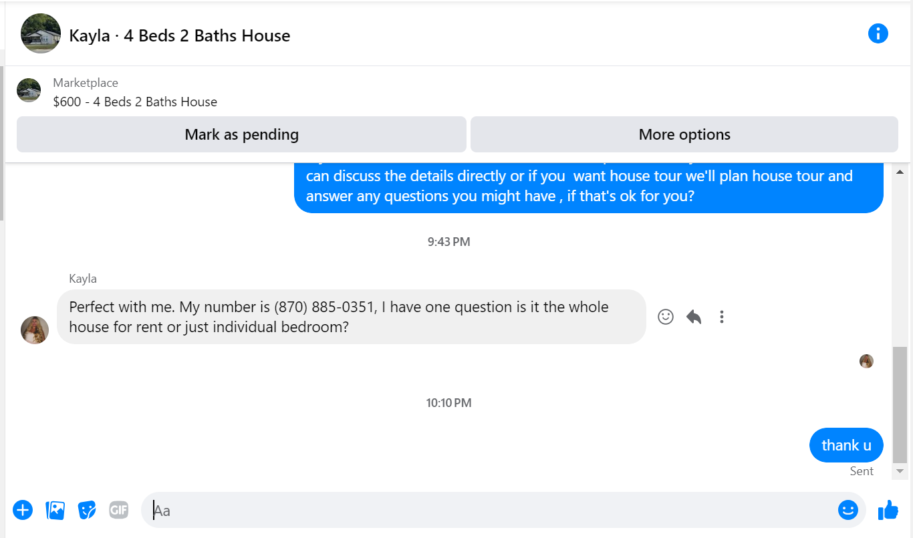Open conversation information icon

point(878,33)
